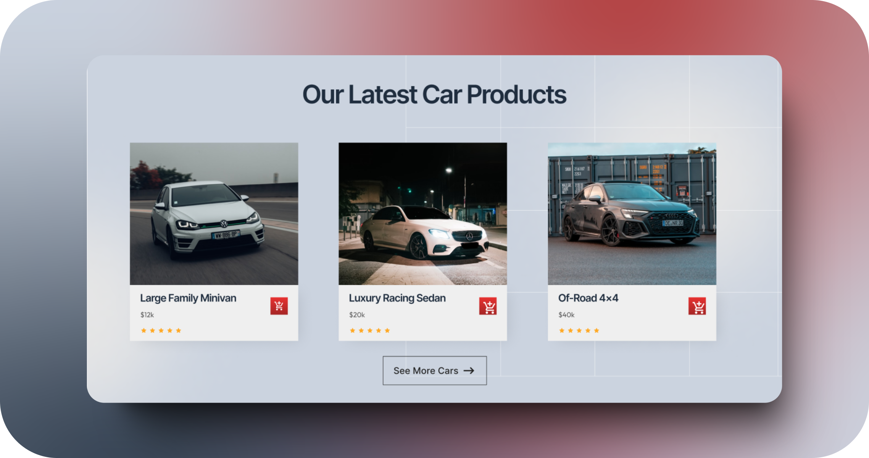Click the arrow in See More Cars
Screen dimensions: 869x458
click(x=469, y=371)
